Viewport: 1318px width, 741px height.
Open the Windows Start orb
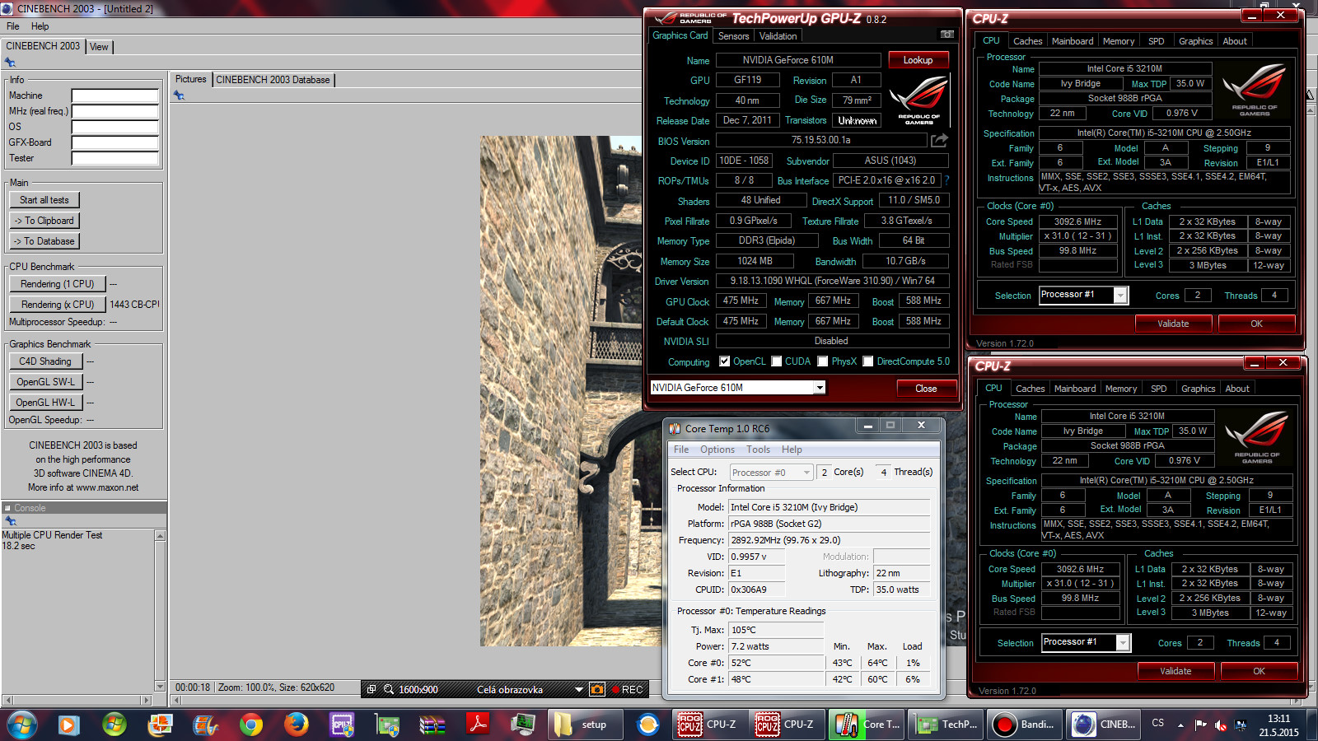point(22,725)
